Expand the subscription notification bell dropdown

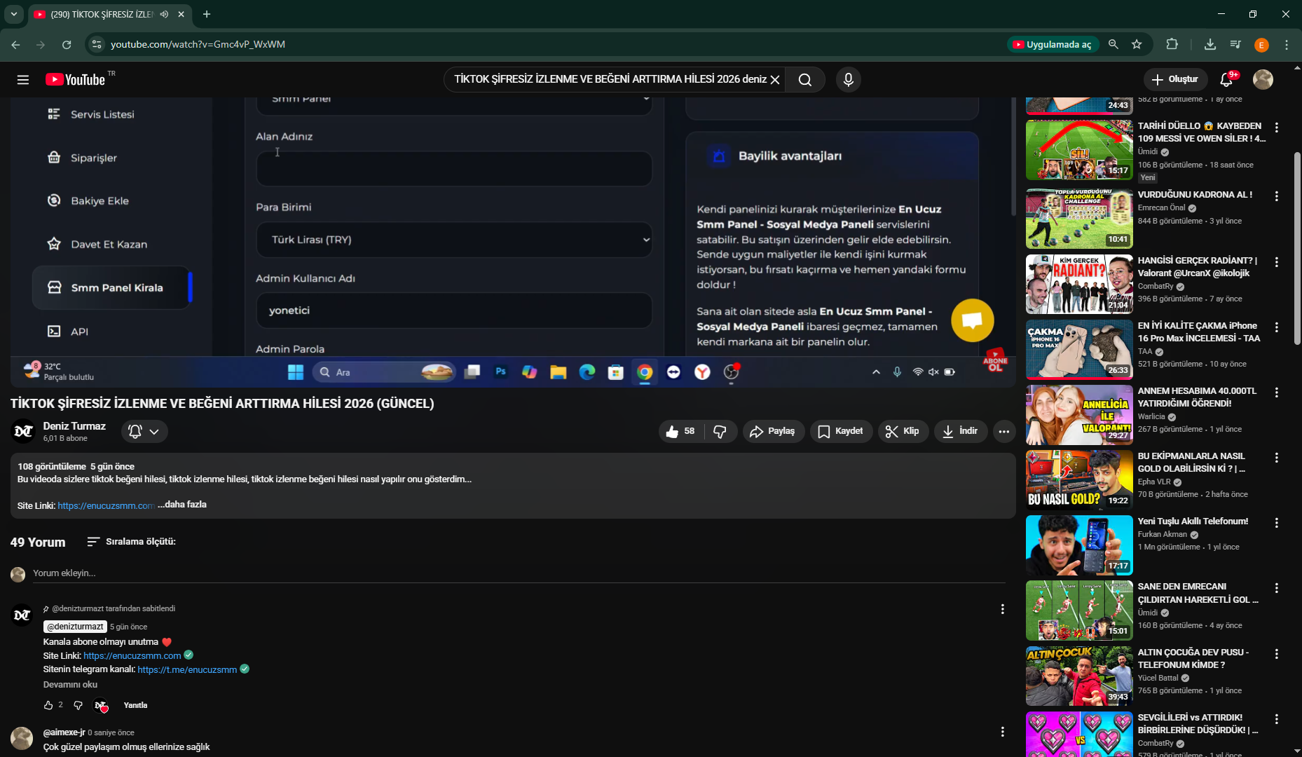coord(144,432)
